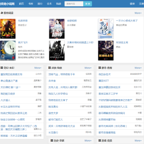Click the grid icon beside 游戏·竞技

click(100, 140)
